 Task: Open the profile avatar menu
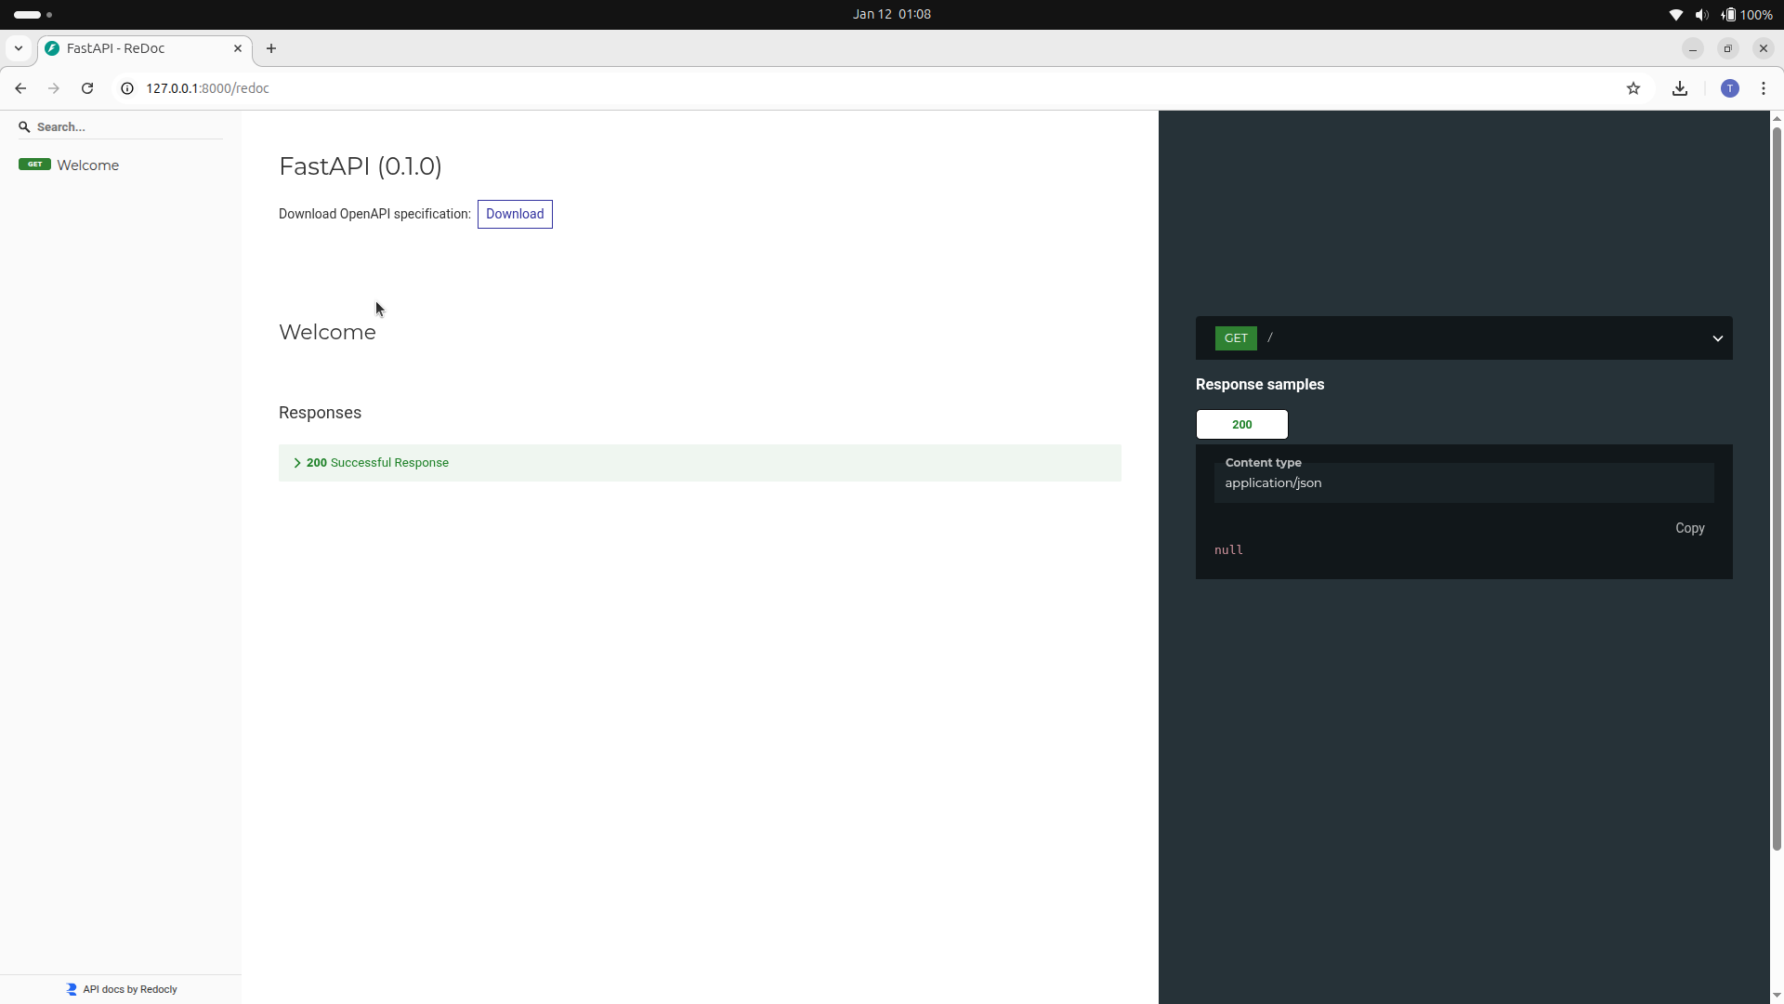pos(1729,88)
